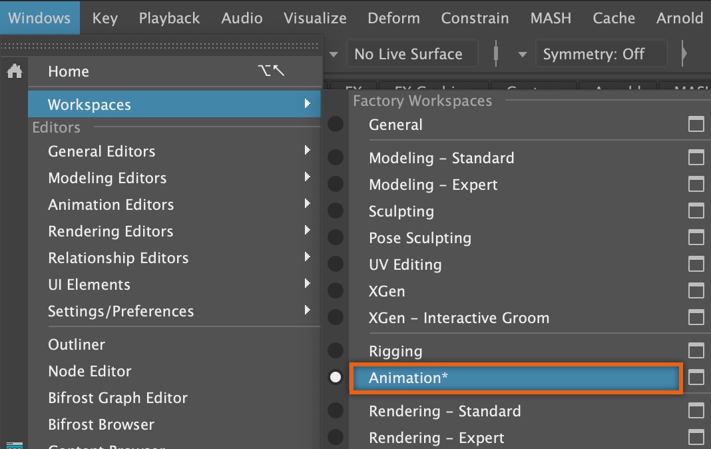Select radio button for Rendering - Standard
711x449 pixels.
point(336,410)
